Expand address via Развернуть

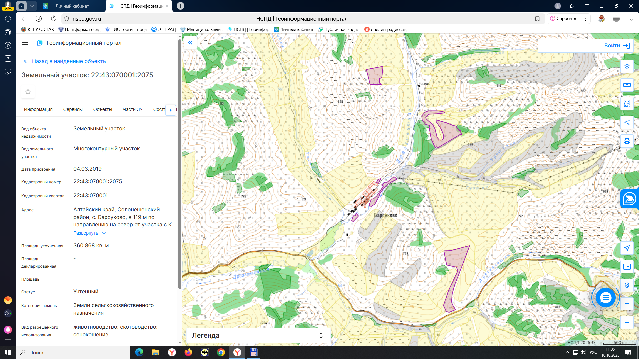[x=86, y=233]
